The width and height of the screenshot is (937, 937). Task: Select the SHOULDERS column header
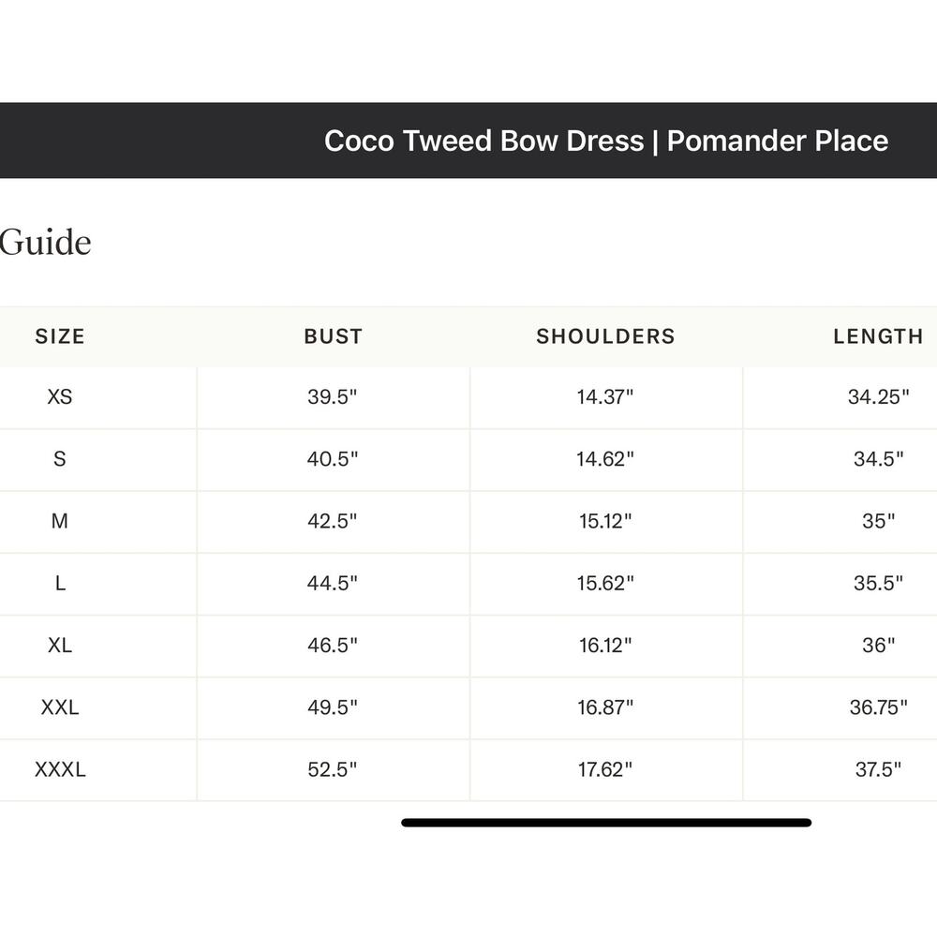tap(605, 336)
